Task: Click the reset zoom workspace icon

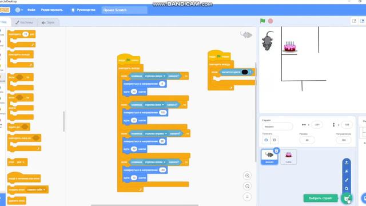Action: 247,197
